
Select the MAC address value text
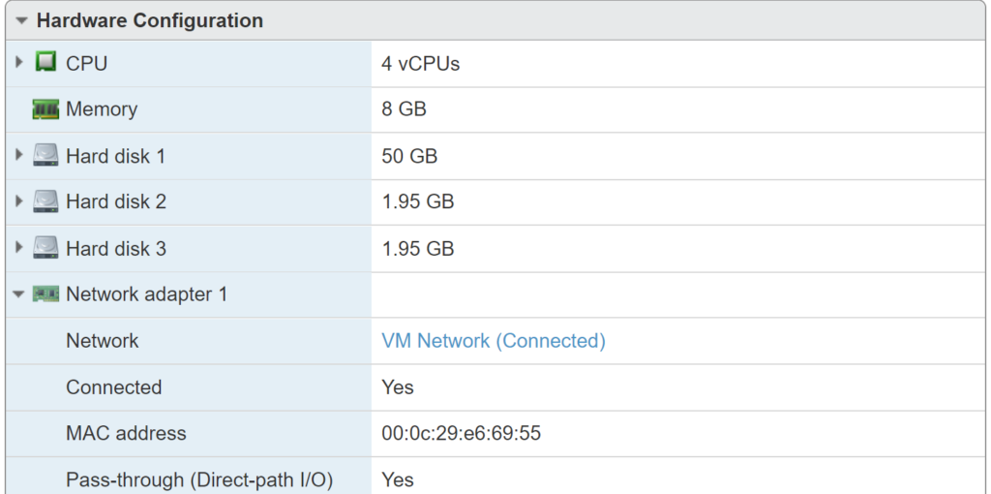click(462, 433)
